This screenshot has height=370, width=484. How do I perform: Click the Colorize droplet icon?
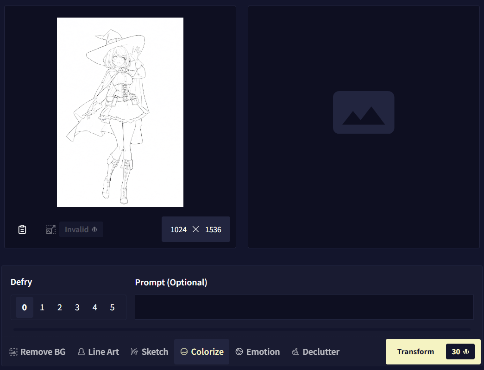184,351
